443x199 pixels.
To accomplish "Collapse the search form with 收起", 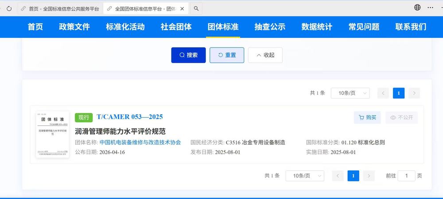I will 265,55.
